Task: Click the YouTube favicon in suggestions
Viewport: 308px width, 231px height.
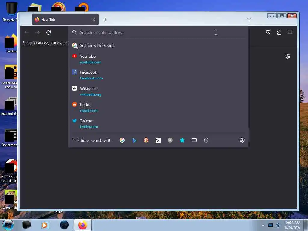Action: tap(75, 56)
